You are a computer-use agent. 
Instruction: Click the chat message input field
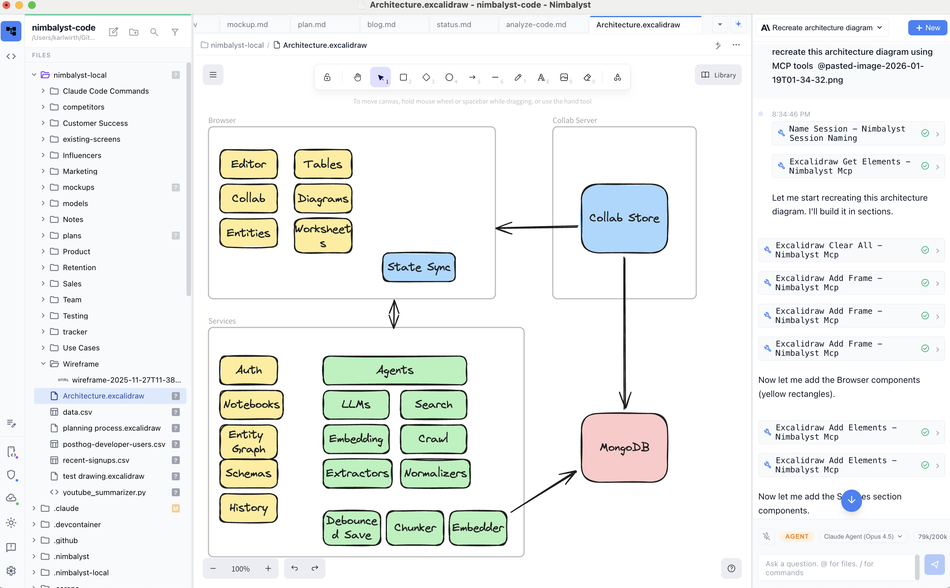coord(837,568)
